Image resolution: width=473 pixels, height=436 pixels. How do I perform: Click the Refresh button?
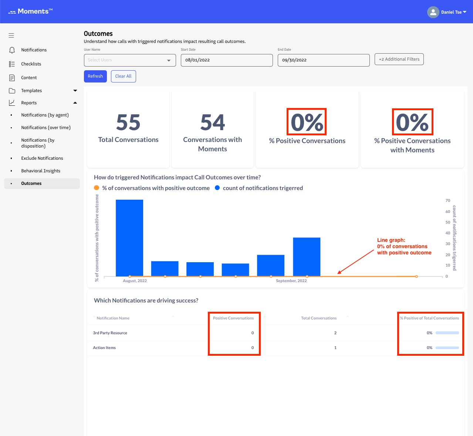[x=95, y=76]
